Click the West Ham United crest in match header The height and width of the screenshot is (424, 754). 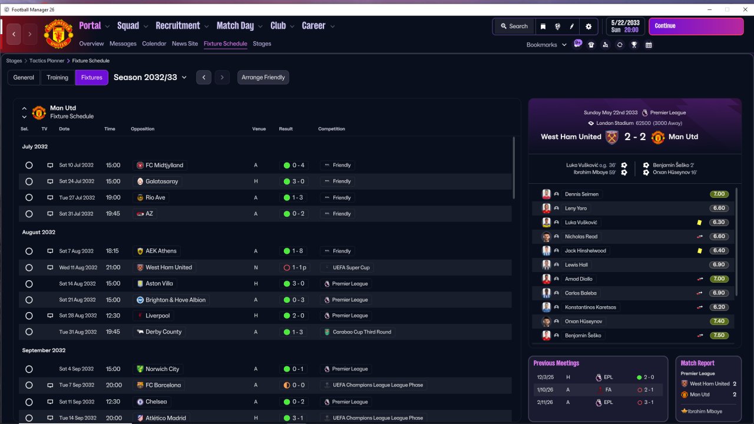[x=612, y=137]
